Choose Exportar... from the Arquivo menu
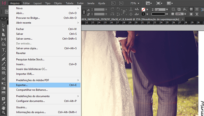The height and width of the screenshot is (116, 204). [x=22, y=85]
